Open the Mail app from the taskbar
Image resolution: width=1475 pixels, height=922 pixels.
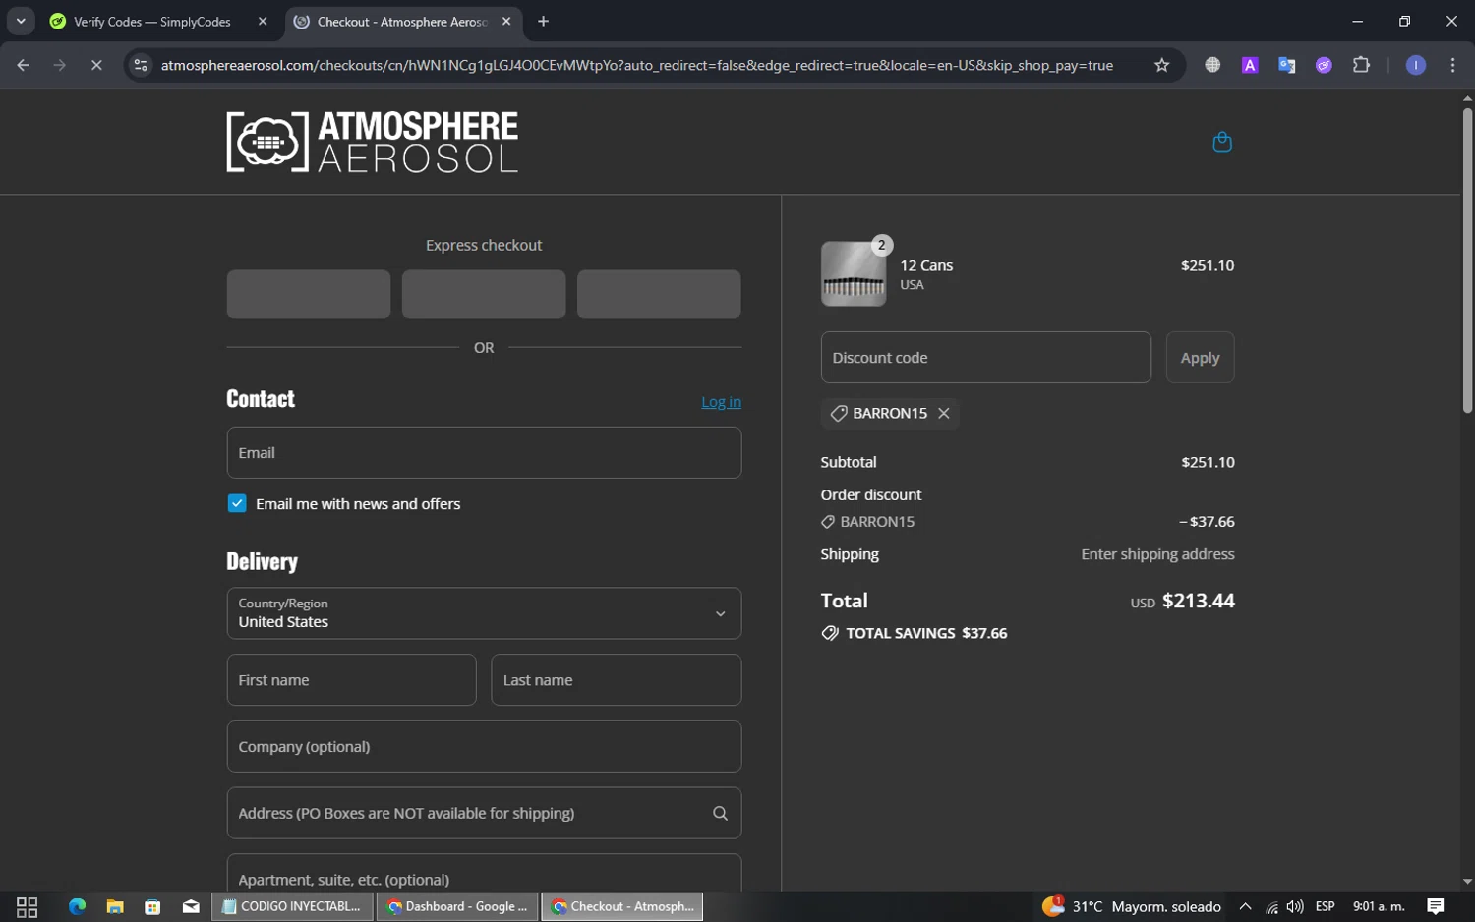click(191, 906)
